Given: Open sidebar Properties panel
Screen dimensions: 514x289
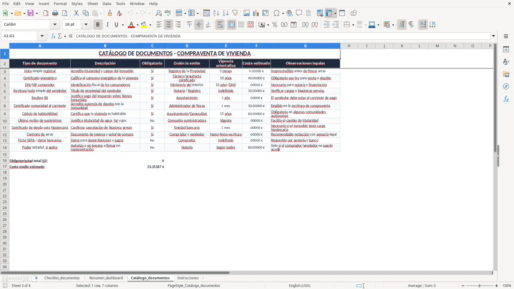Looking at the screenshot, I should (x=506, y=50).
